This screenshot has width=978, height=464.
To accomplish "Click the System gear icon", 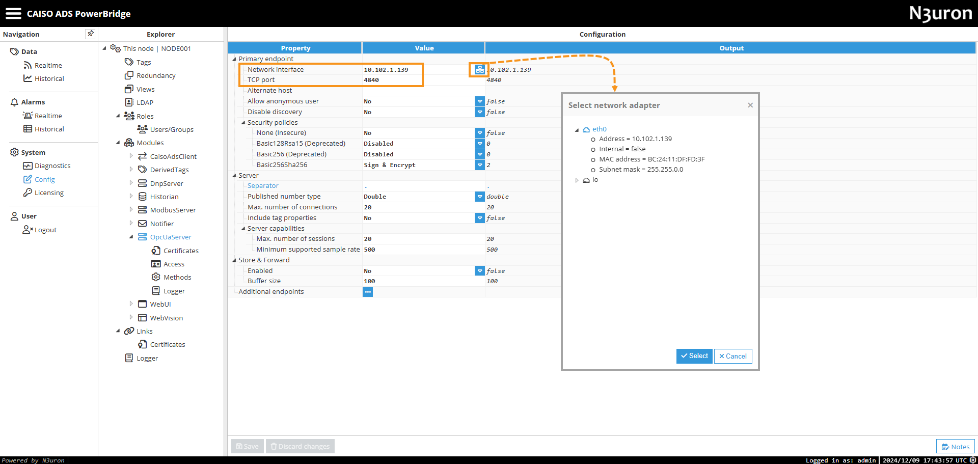I will click(x=14, y=152).
